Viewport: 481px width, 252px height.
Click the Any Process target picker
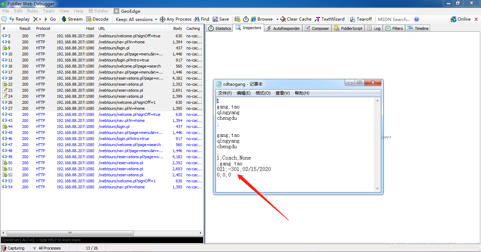click(x=176, y=19)
